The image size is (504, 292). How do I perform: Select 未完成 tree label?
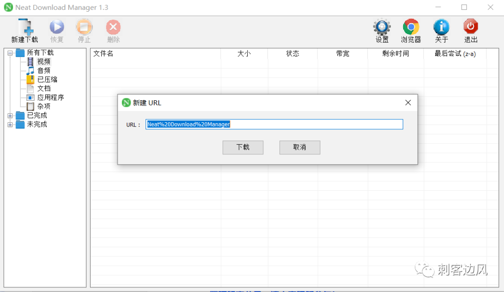pyautogui.click(x=37, y=125)
